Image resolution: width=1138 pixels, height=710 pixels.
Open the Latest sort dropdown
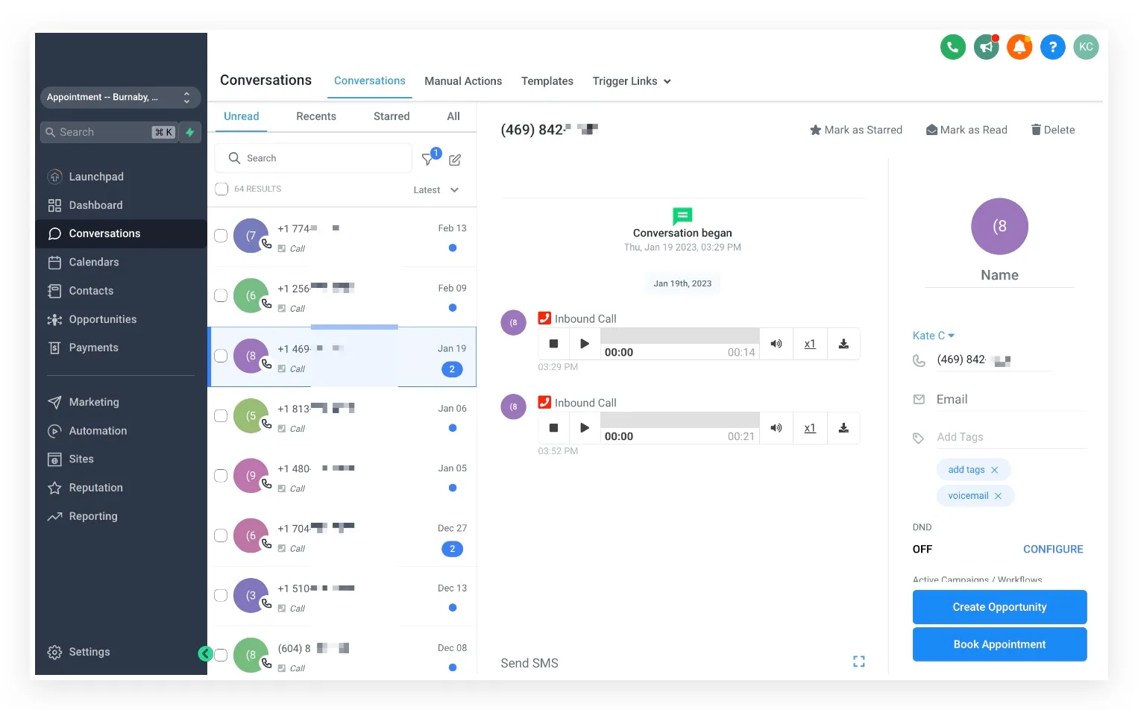pyautogui.click(x=436, y=190)
